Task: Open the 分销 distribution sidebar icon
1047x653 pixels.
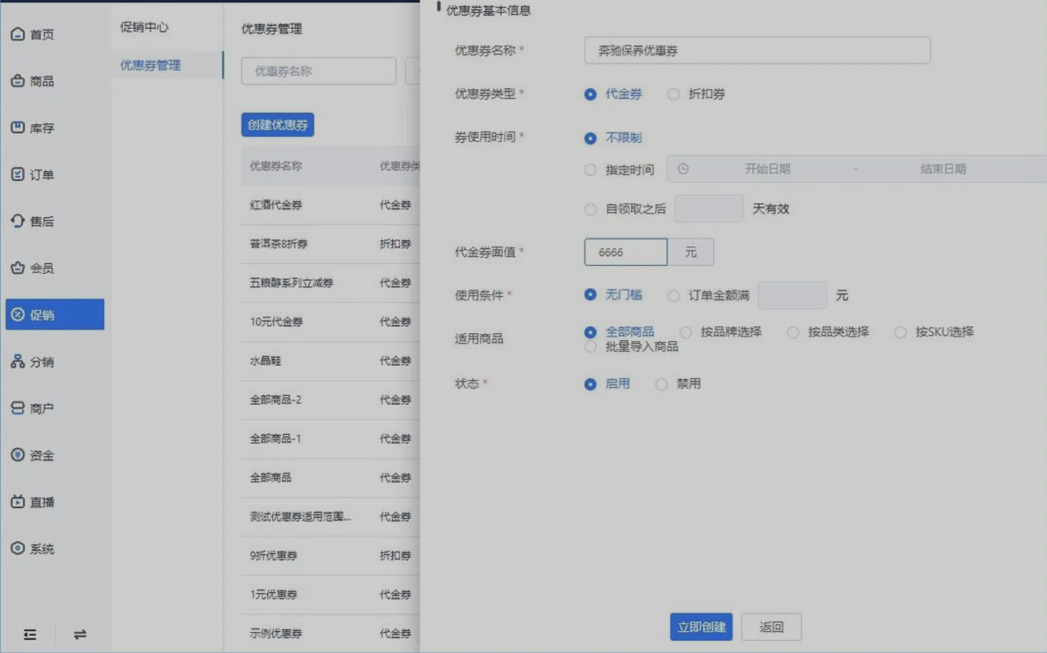Action: [x=18, y=361]
